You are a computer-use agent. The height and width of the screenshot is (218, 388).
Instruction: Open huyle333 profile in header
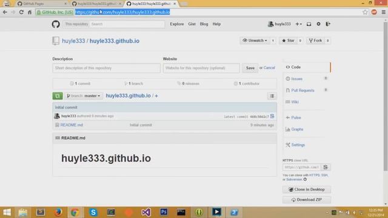279,24
